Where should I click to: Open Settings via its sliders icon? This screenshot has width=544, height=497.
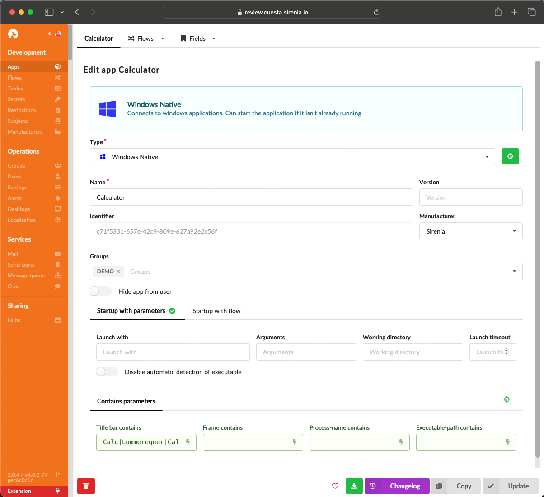click(x=58, y=188)
